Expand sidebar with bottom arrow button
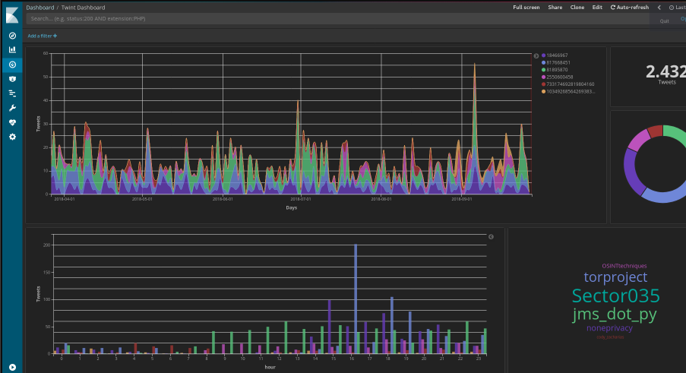The image size is (686, 373). (x=12, y=367)
